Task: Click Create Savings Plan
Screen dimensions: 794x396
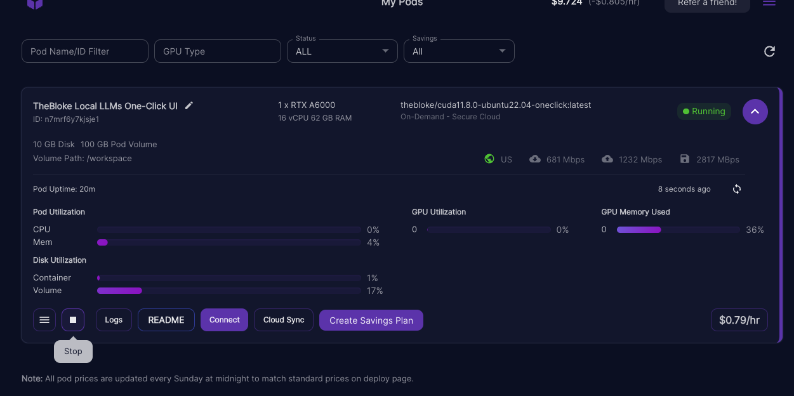Action: point(371,320)
